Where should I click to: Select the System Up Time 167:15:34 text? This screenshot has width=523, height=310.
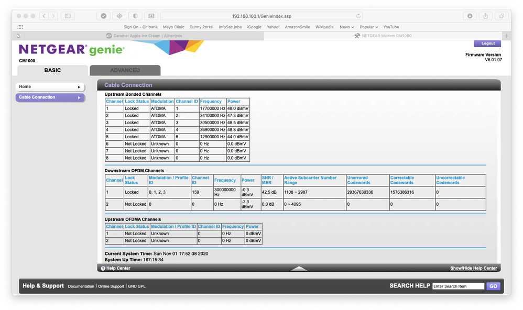[x=134, y=260]
